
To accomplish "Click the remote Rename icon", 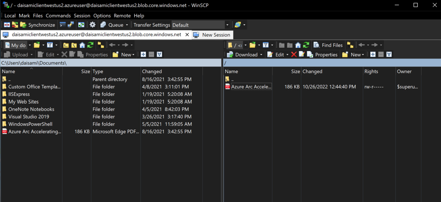I will (302, 54).
